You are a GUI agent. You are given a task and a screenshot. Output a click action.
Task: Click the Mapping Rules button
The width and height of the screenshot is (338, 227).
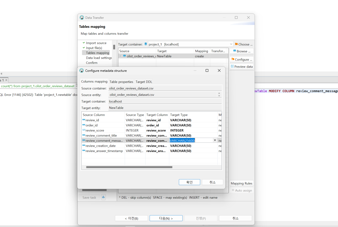pyautogui.click(x=242, y=183)
